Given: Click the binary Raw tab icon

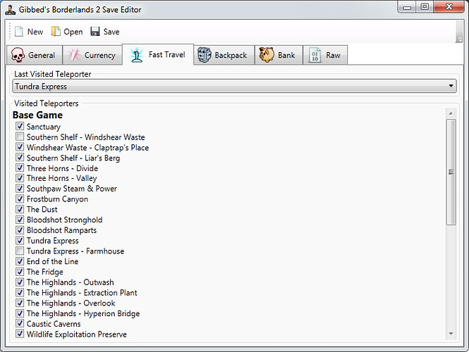Looking at the screenshot, I should point(315,55).
